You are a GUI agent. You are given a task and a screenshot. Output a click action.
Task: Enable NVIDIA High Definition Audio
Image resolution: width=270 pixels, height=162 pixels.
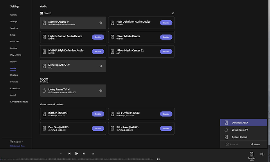pos(98,52)
